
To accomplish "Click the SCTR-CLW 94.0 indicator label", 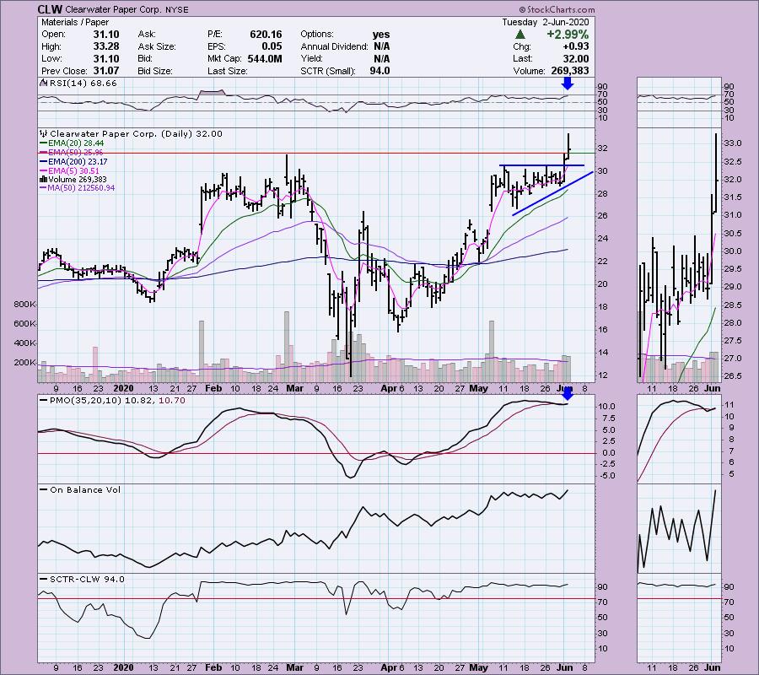I will click(87, 579).
